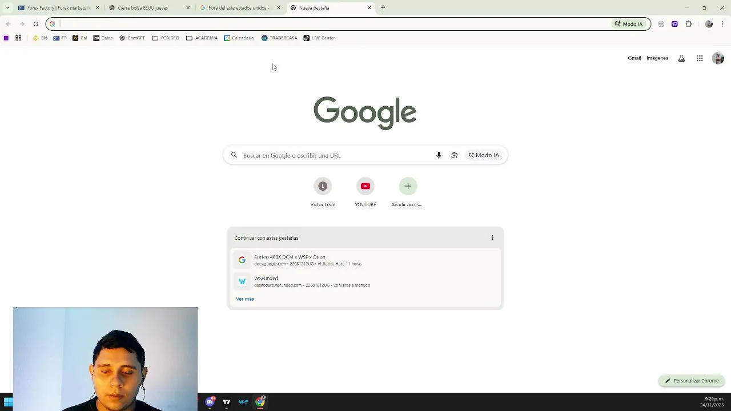Open TradingView from the taskbar
This screenshot has height=411, width=731.
(226, 402)
